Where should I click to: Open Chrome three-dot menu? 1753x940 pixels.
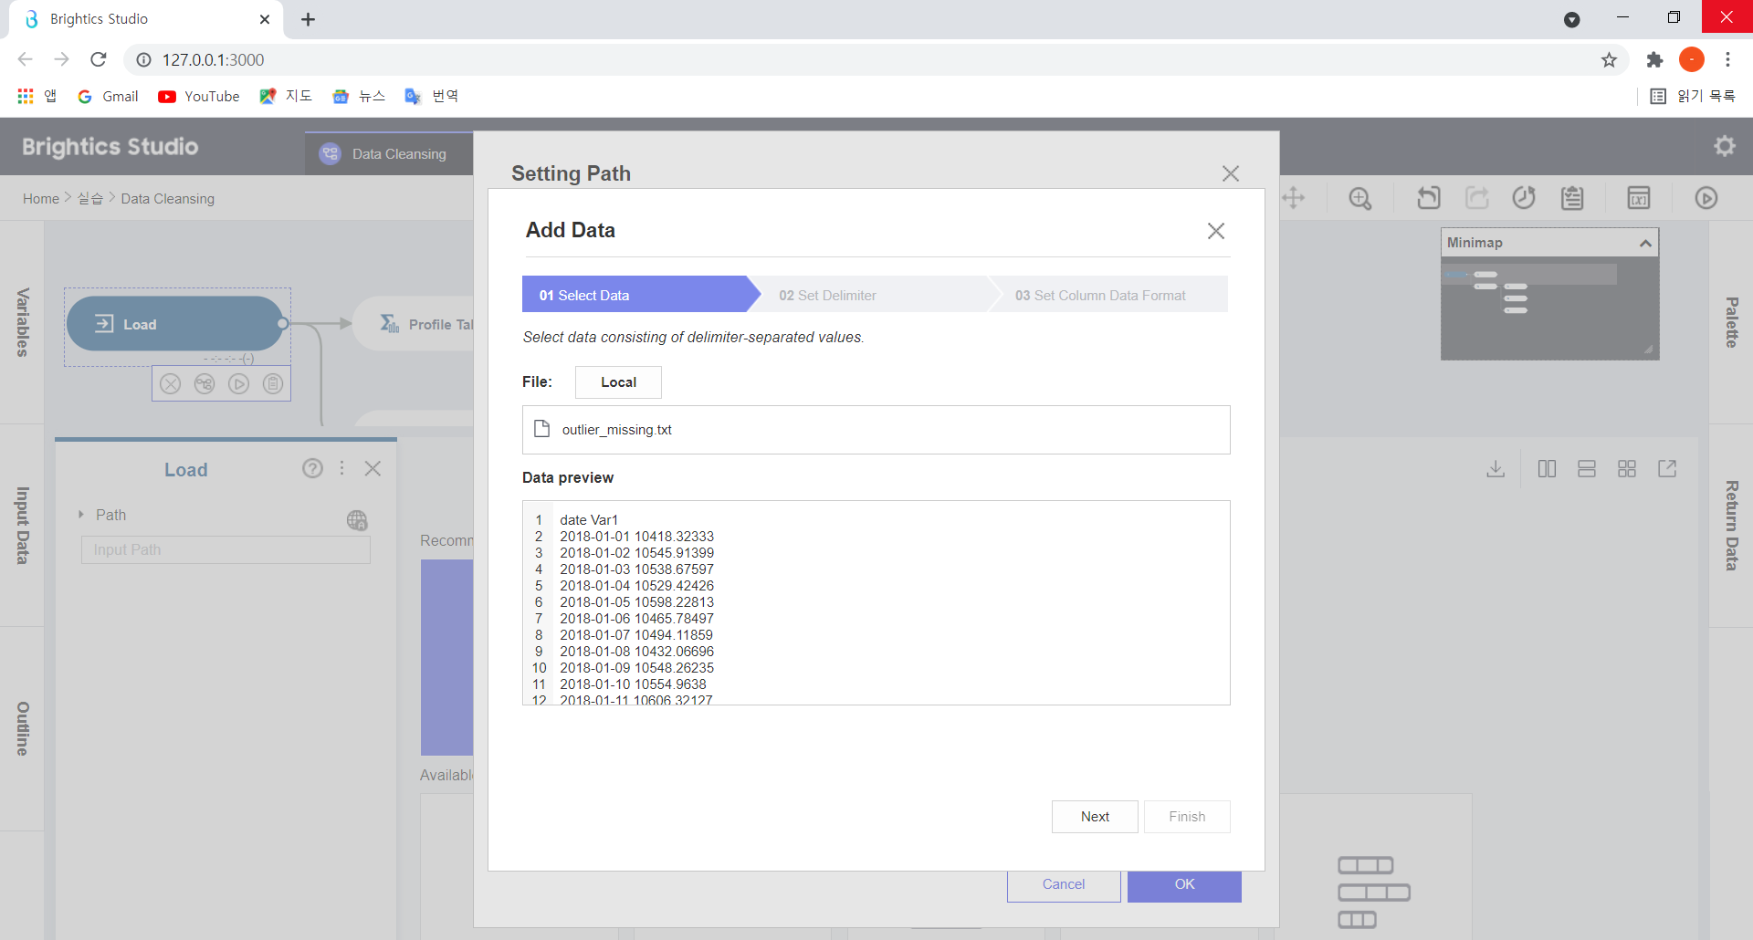(x=1727, y=59)
